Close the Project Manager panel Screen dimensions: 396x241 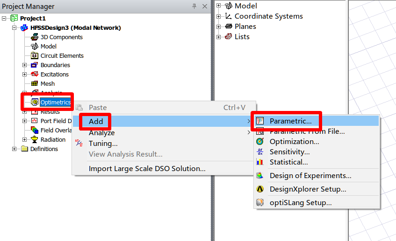click(x=205, y=7)
